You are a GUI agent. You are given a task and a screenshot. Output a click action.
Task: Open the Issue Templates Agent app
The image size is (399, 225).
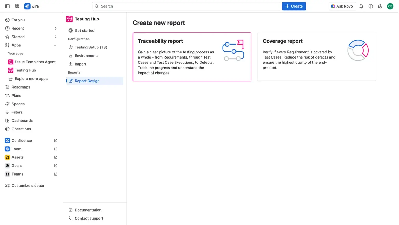[35, 62]
